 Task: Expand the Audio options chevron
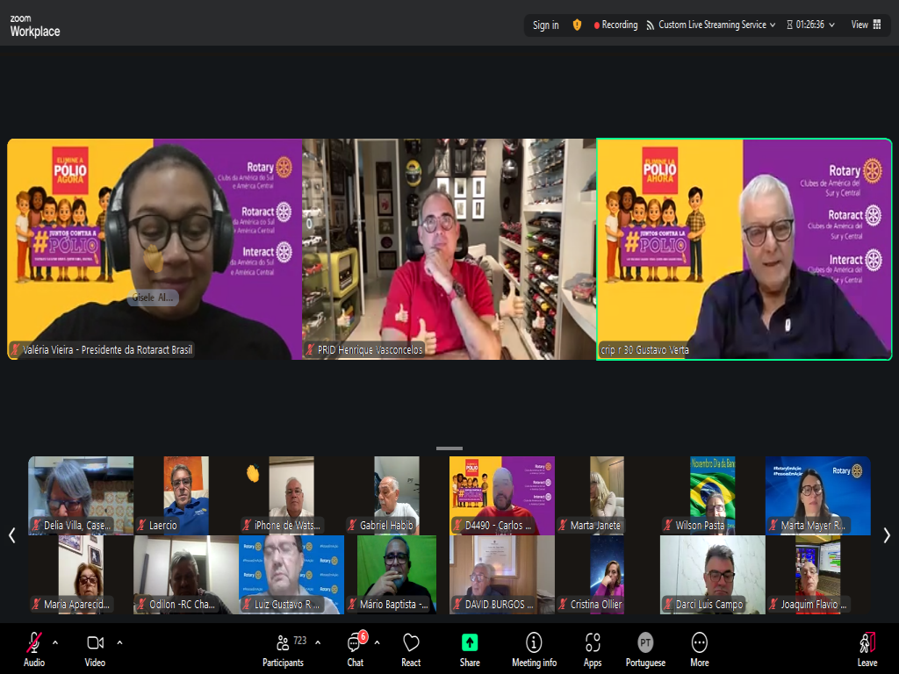(x=55, y=642)
